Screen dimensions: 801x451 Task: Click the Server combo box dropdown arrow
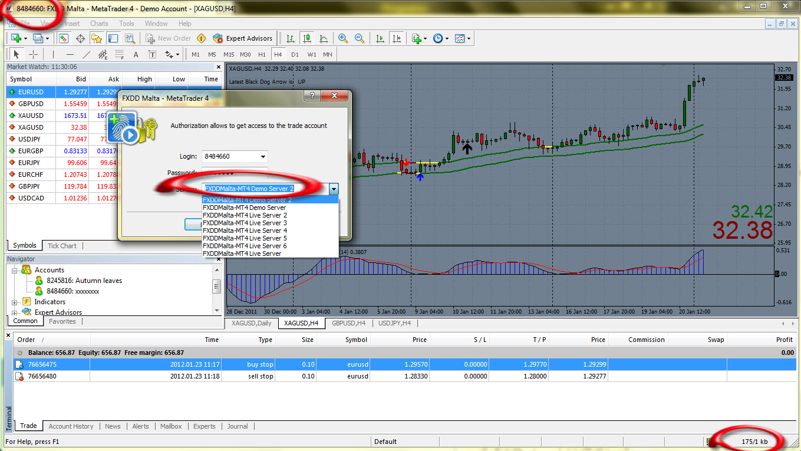click(334, 189)
